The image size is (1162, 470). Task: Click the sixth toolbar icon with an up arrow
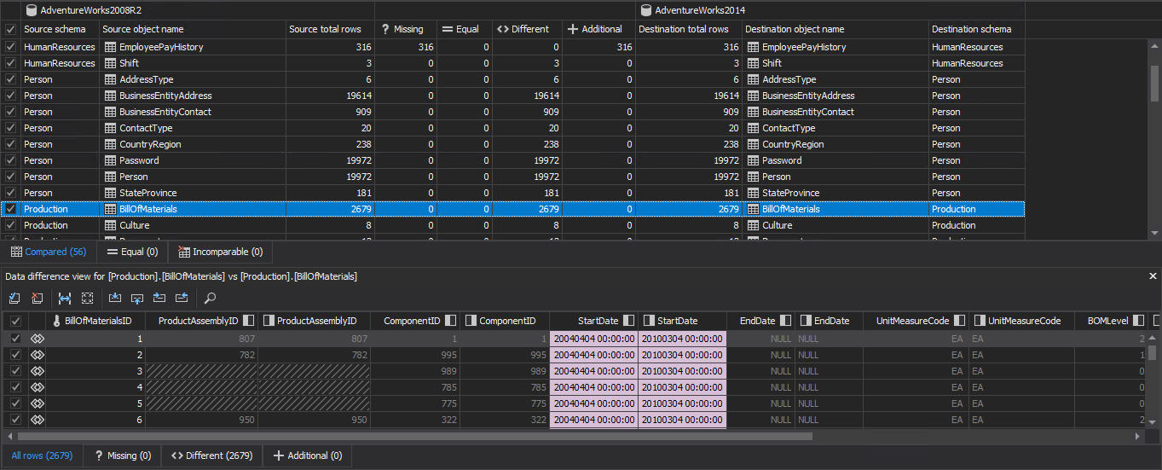coord(136,299)
